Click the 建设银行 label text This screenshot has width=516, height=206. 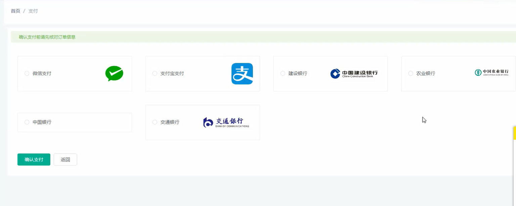coord(298,73)
